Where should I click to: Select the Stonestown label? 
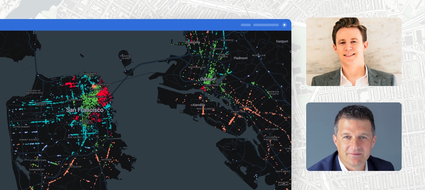pos(39,160)
